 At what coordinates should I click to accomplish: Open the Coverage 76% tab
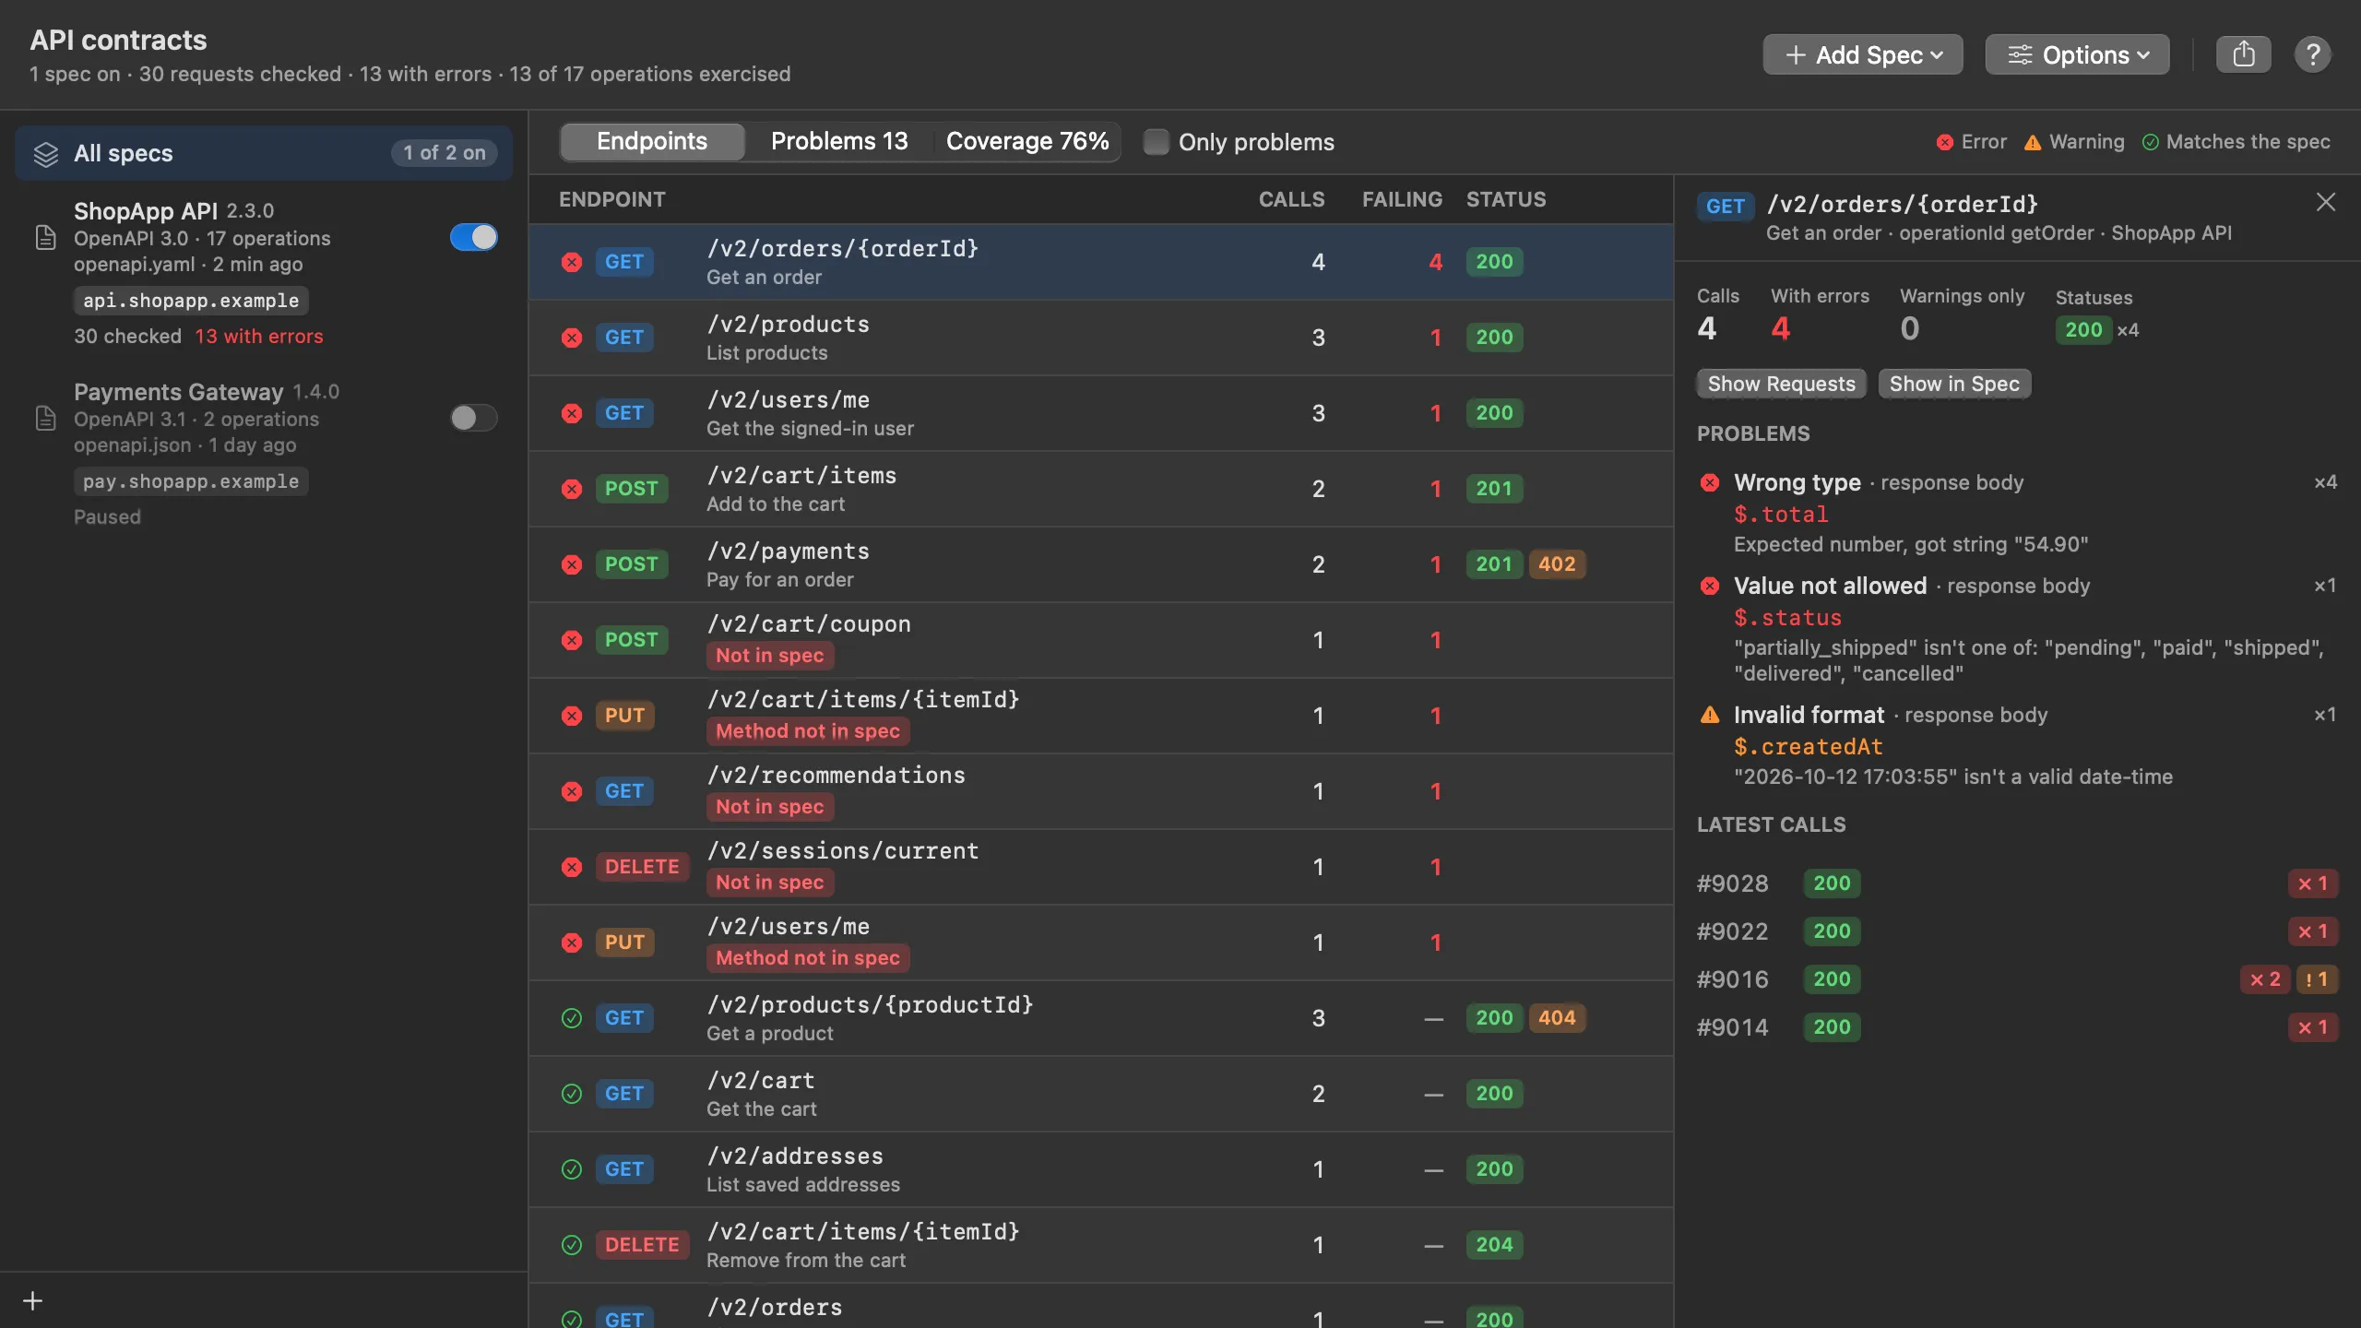coord(1026,141)
